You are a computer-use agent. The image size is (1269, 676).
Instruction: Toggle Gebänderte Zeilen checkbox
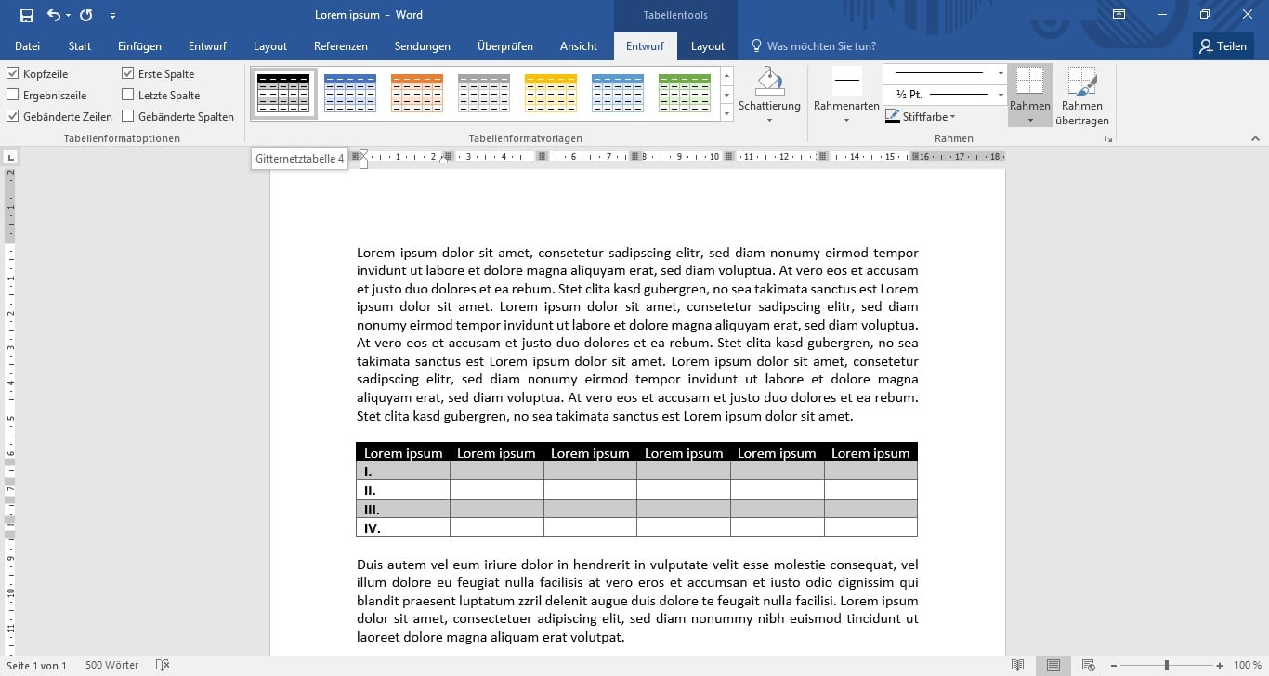pos(13,116)
